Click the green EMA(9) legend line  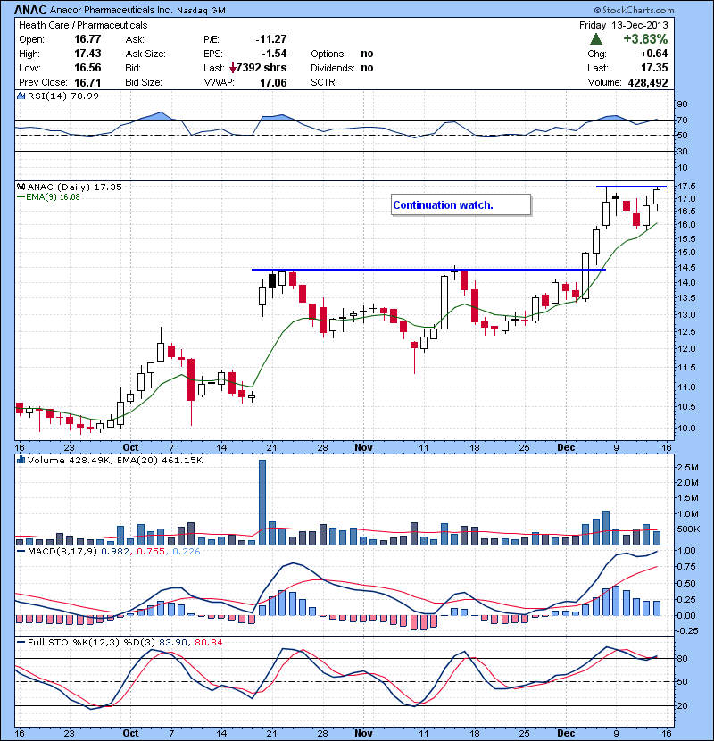point(21,197)
